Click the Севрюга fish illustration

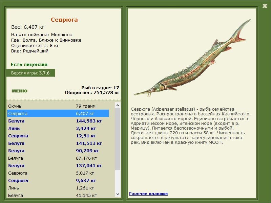click(x=192, y=58)
